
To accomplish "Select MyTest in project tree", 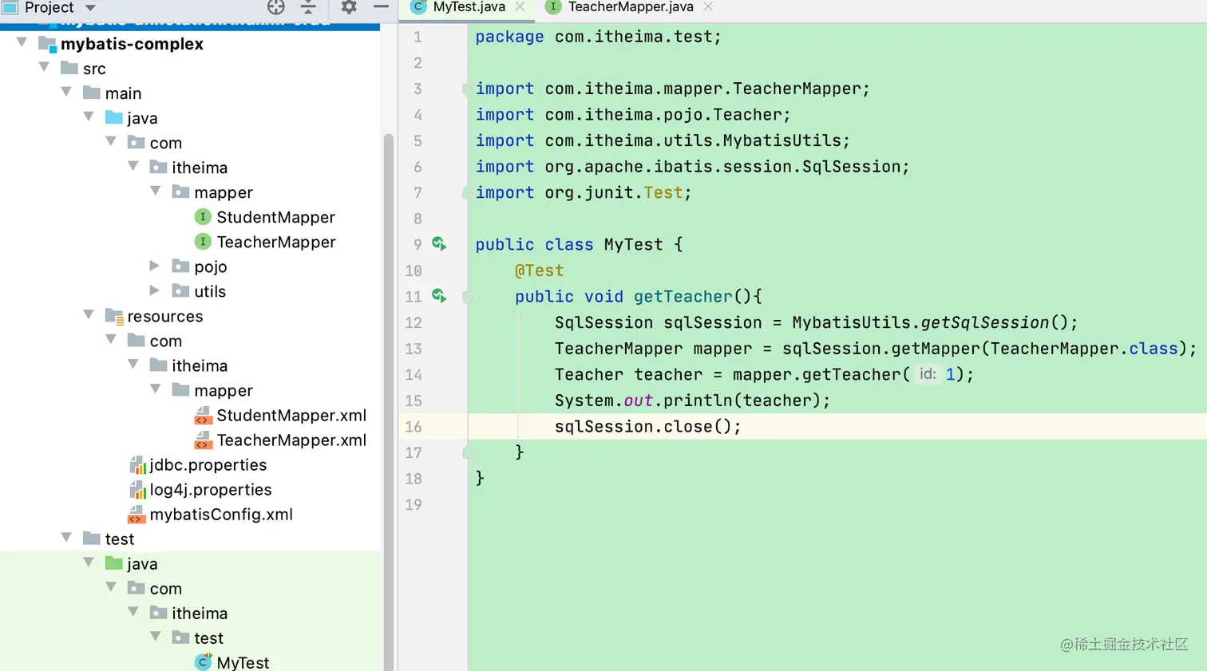I will [x=243, y=662].
